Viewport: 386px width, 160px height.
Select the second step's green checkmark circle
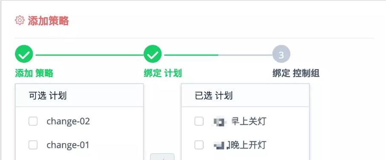tap(153, 54)
